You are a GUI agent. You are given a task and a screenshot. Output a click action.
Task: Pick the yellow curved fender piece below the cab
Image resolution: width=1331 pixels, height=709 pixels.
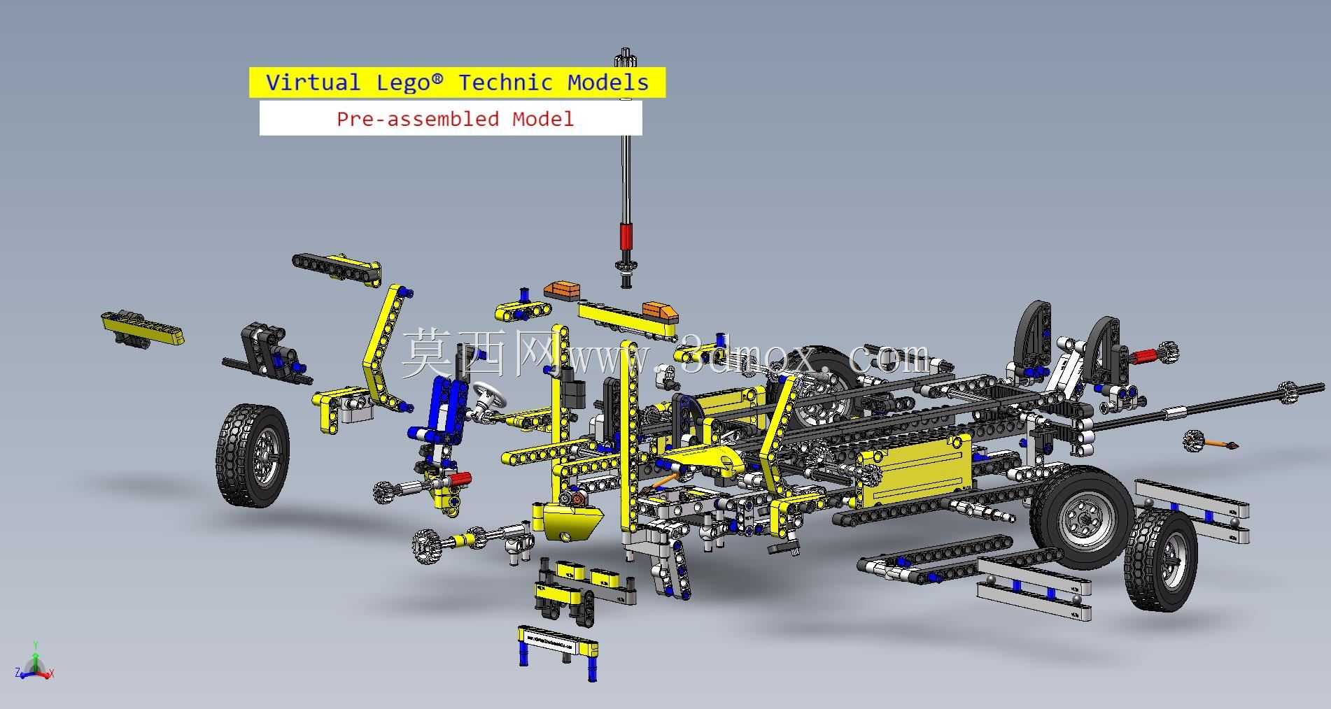click(x=568, y=522)
